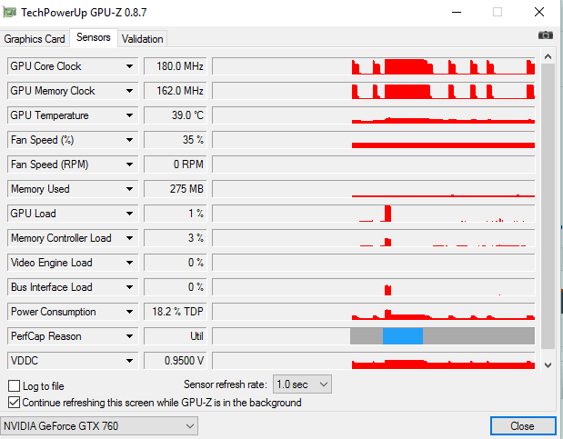
Task: Click the camera screenshot icon
Action: pyautogui.click(x=546, y=35)
